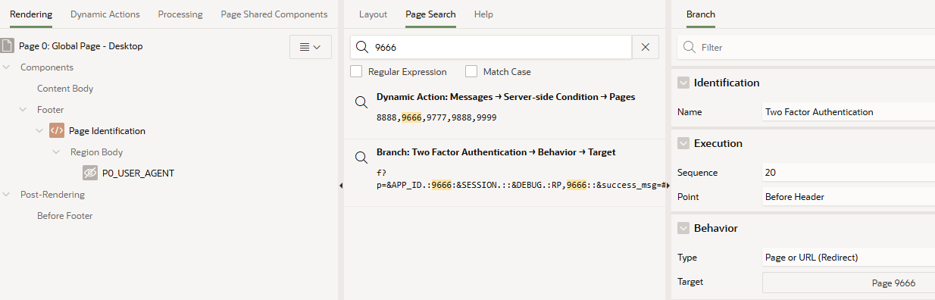Screen dimensions: 935x300
Task: Click the magnifier beside the Dynamic Action result
Action: [x=361, y=102]
